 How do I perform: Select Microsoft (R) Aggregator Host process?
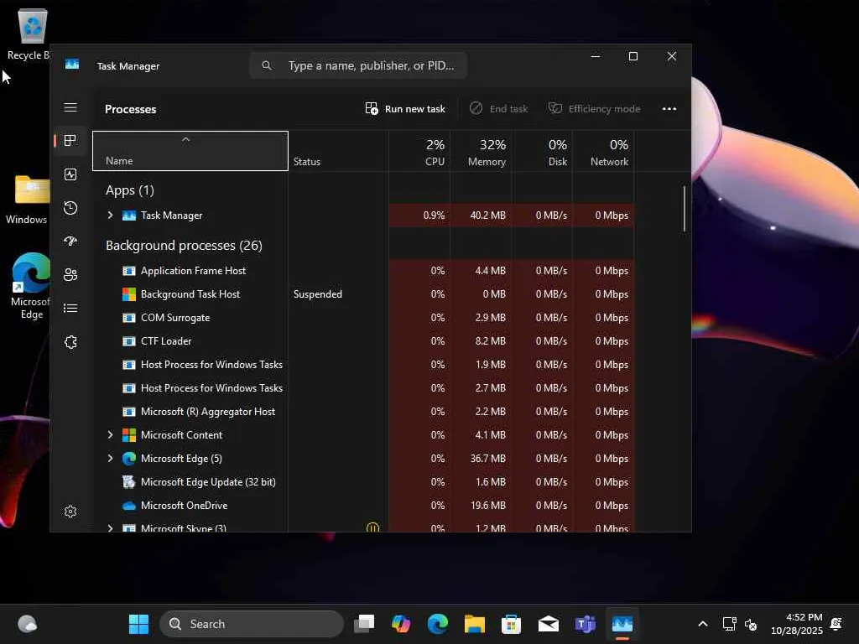click(x=364, y=412)
